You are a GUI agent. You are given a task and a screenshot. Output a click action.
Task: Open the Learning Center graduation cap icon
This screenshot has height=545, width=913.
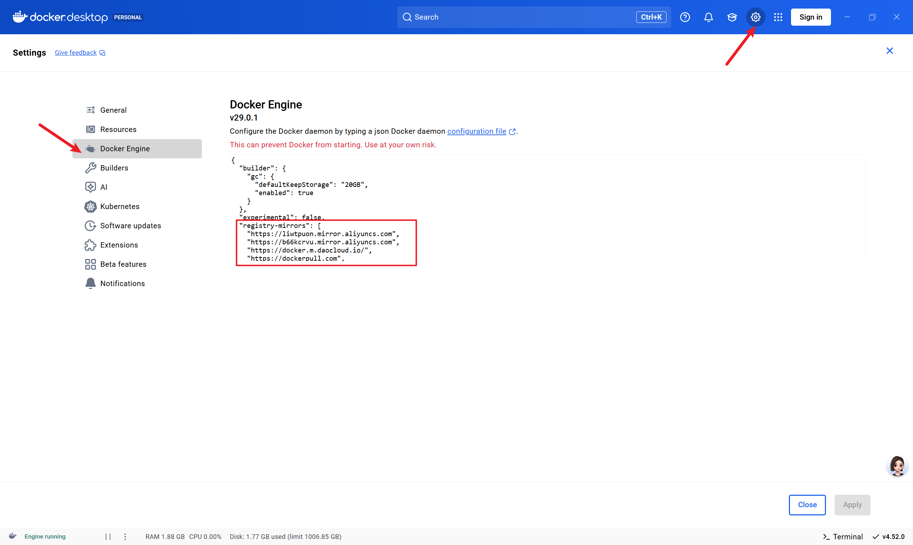(x=732, y=17)
